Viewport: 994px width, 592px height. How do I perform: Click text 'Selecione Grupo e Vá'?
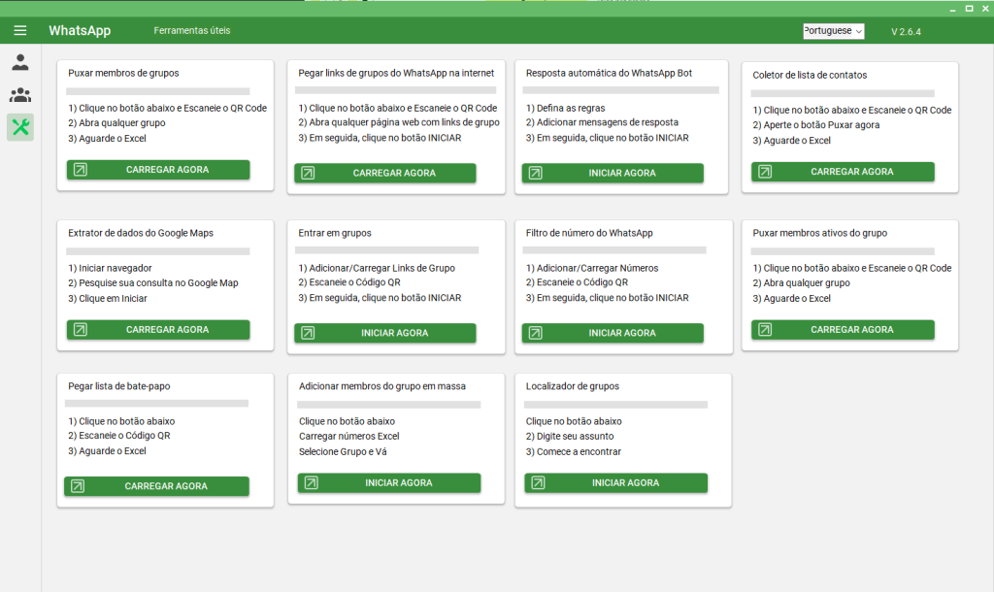point(343,451)
